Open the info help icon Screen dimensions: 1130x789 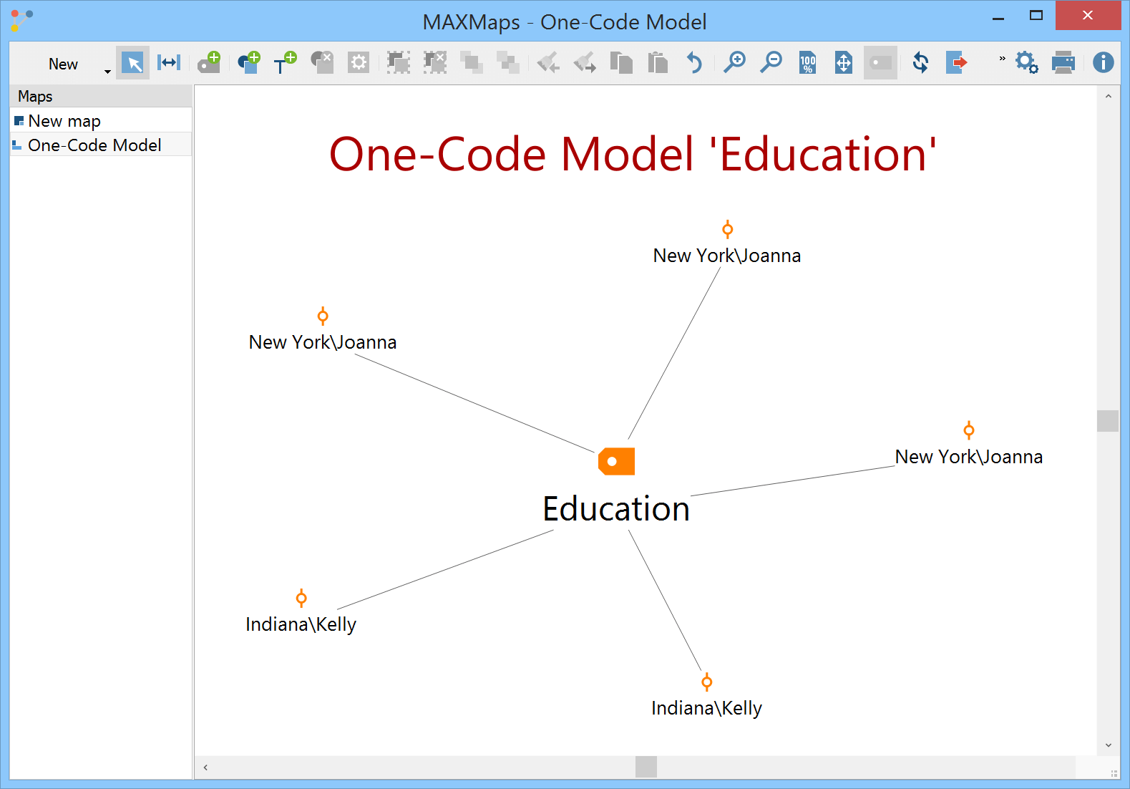click(1104, 63)
